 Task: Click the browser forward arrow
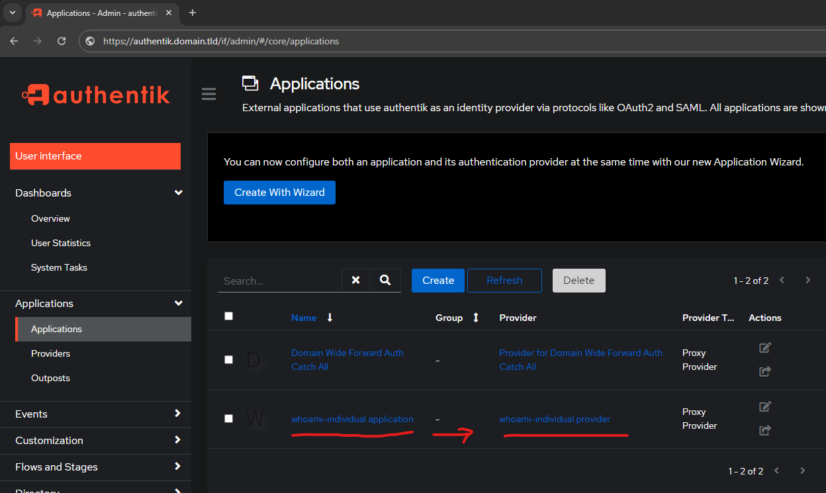(x=38, y=41)
